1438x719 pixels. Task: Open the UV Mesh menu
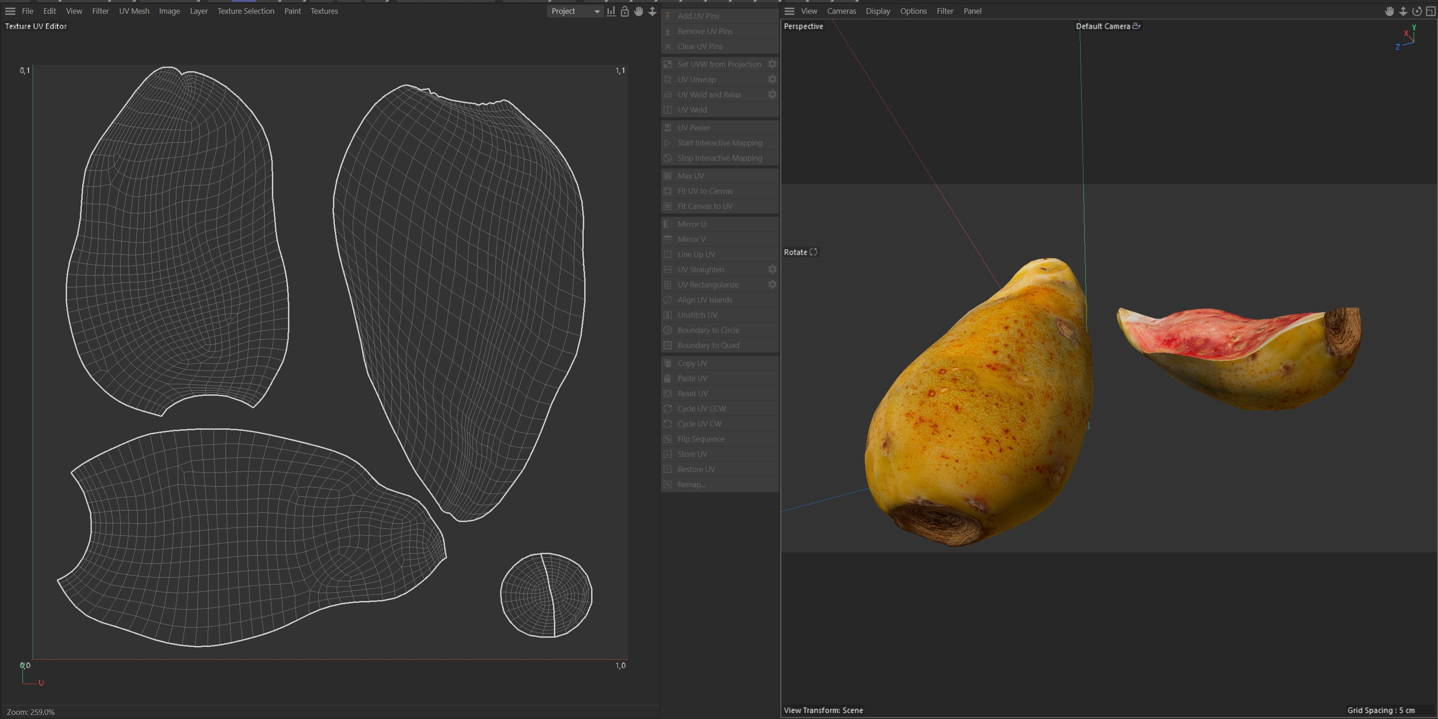click(x=134, y=11)
